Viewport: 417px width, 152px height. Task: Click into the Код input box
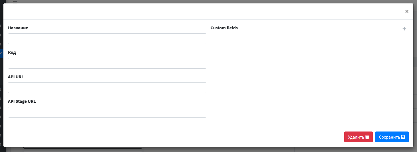107,63
